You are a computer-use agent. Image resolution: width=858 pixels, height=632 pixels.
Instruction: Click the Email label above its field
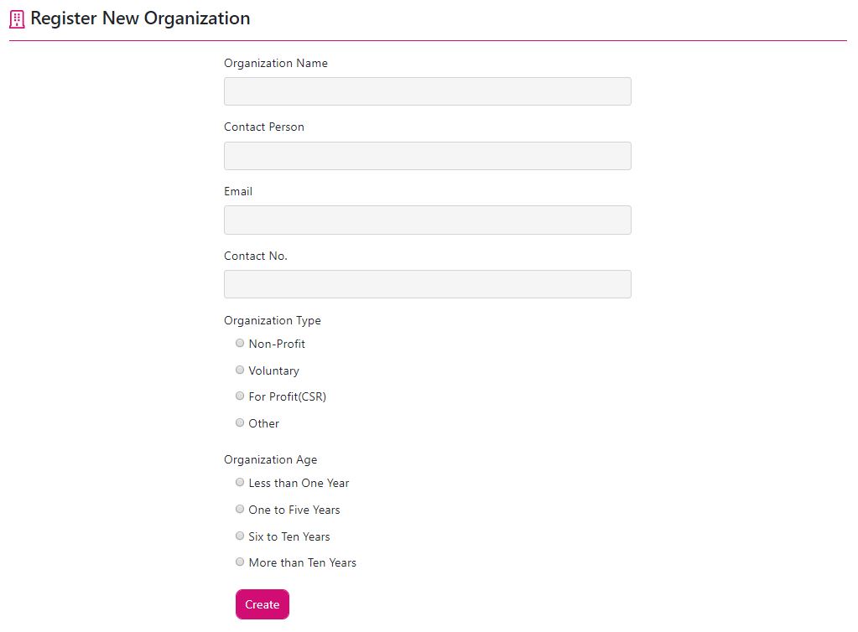click(x=238, y=191)
